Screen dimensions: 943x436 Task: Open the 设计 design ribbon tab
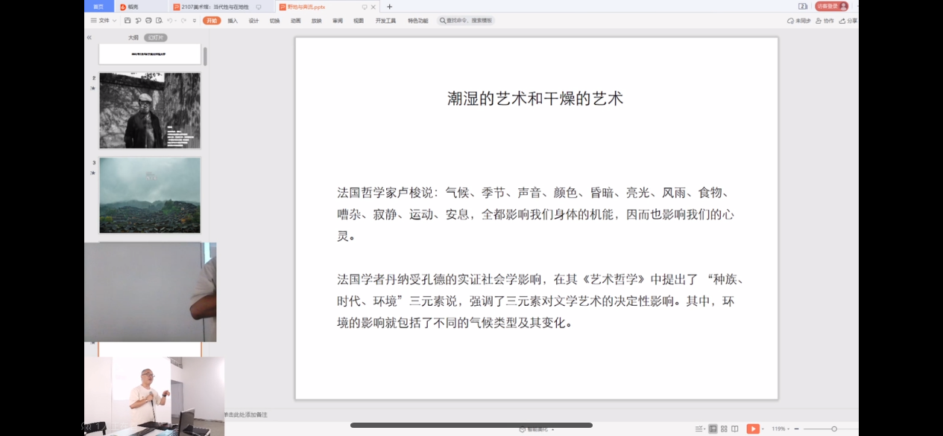[253, 21]
